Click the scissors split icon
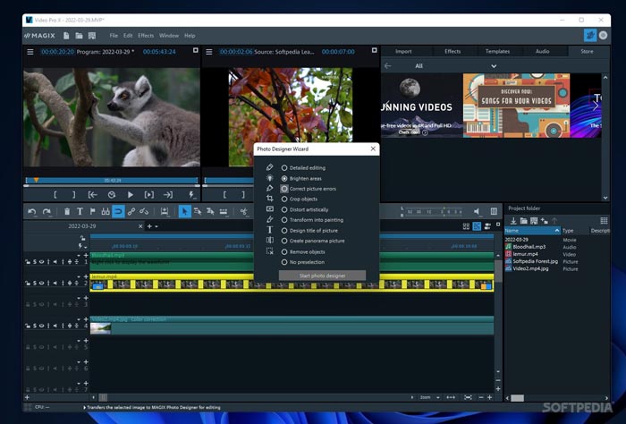 (x=243, y=212)
